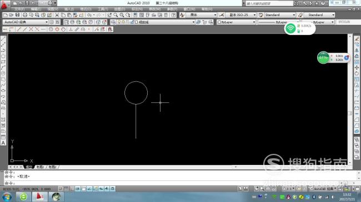Select the Multiline Text A tool
361x202 pixels.
3,143
